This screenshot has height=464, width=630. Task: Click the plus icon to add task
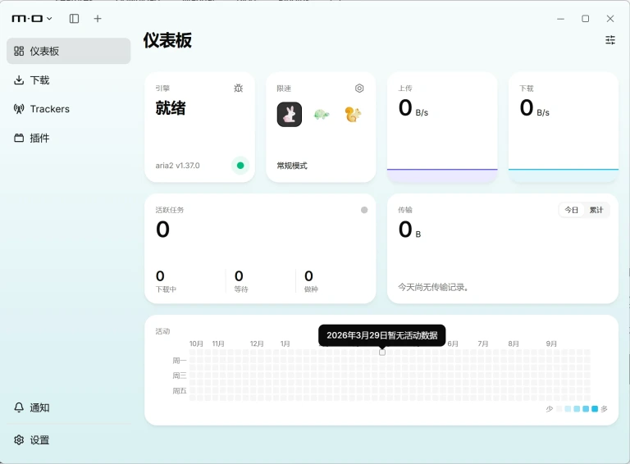click(98, 19)
